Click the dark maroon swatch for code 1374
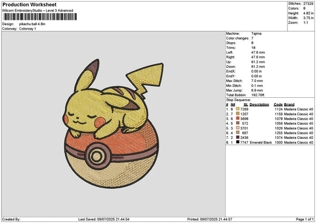 coord(238,137)
